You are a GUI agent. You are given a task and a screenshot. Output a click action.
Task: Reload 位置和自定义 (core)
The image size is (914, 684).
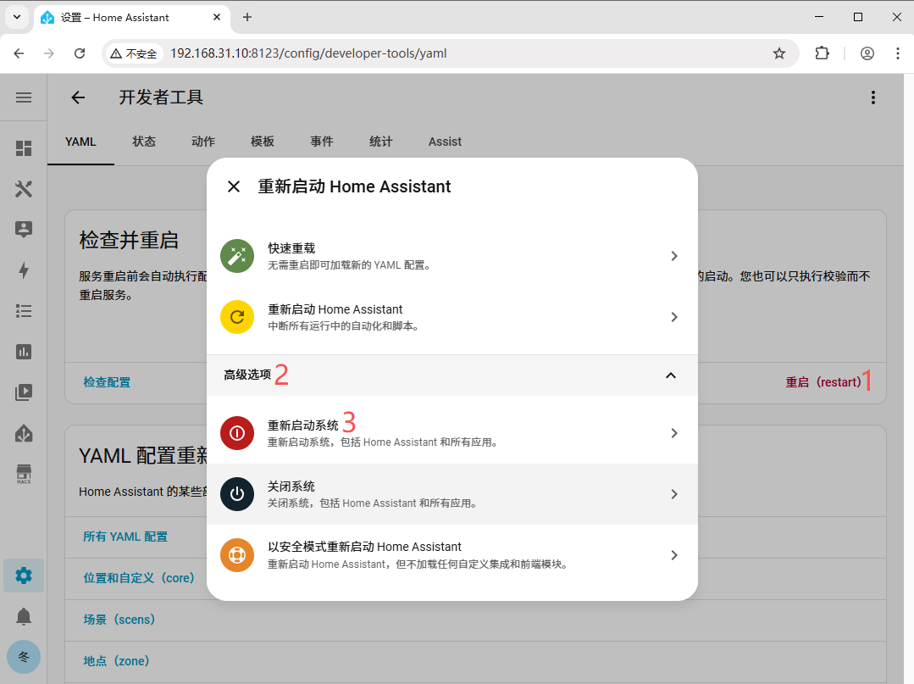(139, 578)
